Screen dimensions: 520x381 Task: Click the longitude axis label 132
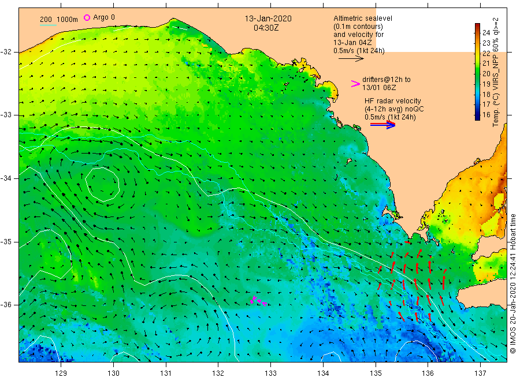tap(218, 373)
